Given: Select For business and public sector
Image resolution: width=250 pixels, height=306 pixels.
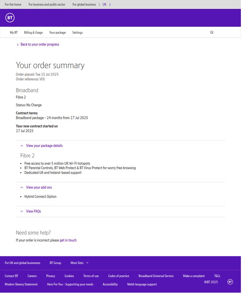Looking at the screenshot, I should click(x=47, y=5).
